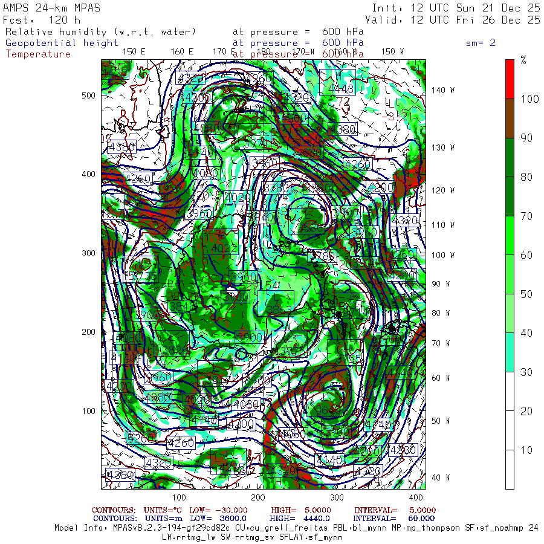This screenshot has width=544, height=544.
Task: Select the 'Relative humidity (w.r.t. water)' label
Action: (x=101, y=31)
